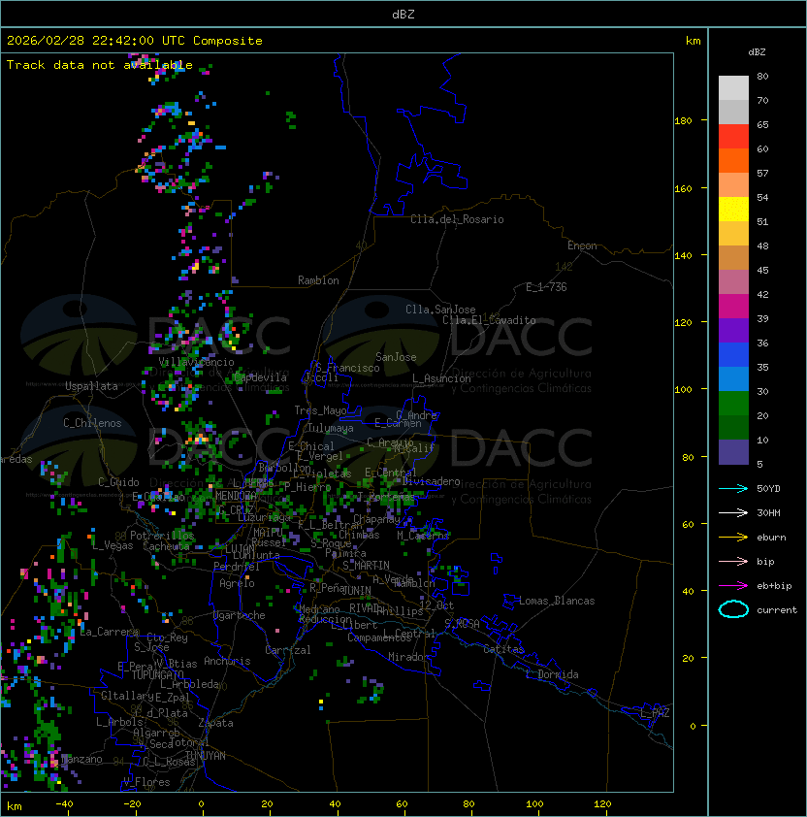Click the 'Encon' place label

582,245
